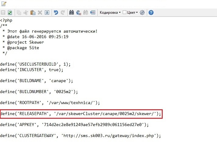The image size is (217, 152).
Task: Undo the last edit
Action: click(x=56, y=13)
